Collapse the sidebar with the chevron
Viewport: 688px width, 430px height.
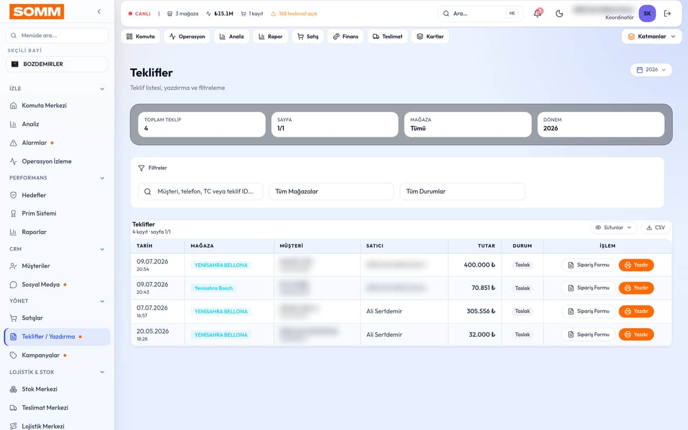pyautogui.click(x=99, y=12)
